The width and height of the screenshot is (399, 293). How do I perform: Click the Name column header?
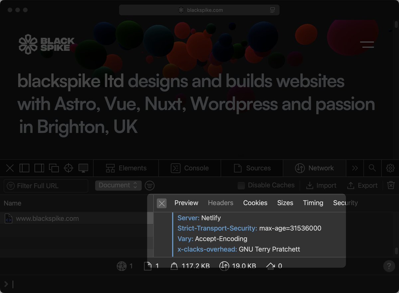click(x=13, y=203)
